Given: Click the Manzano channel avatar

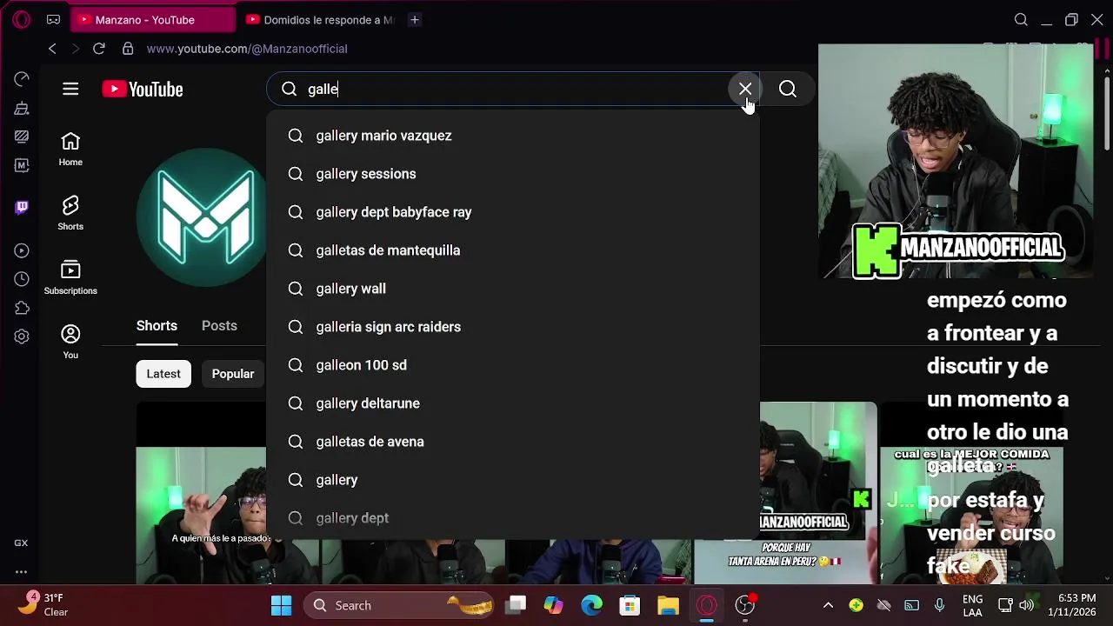Looking at the screenshot, I should [x=202, y=217].
